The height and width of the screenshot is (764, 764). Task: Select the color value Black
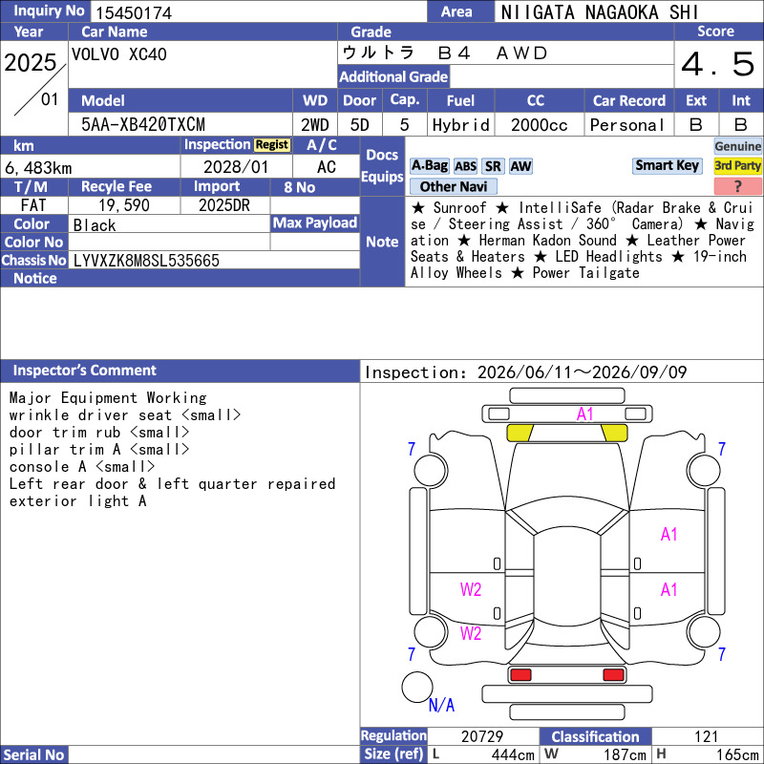[x=95, y=225]
